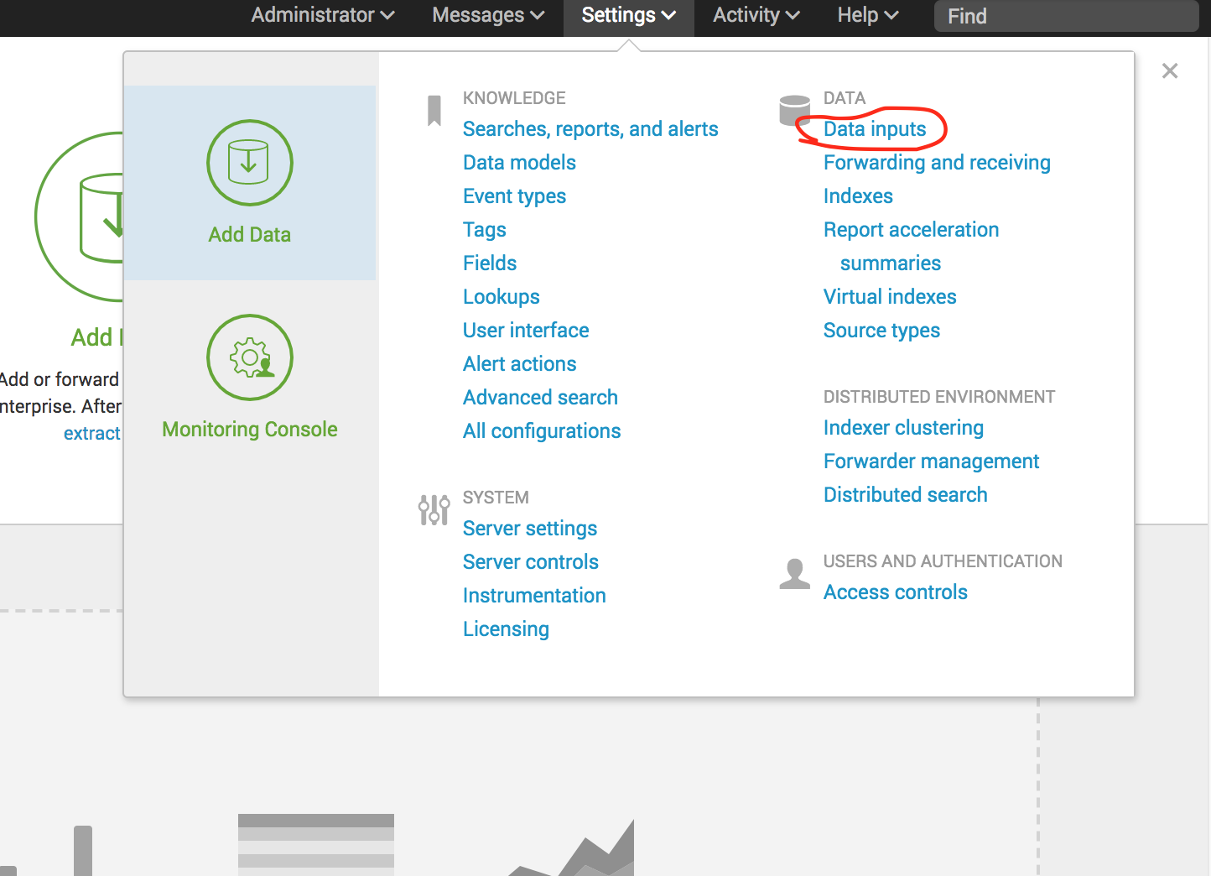This screenshot has height=876, width=1211.
Task: Click the Monitoring Console label
Action: tap(250, 430)
